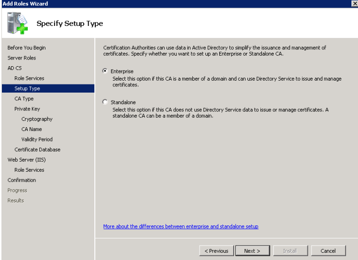358x260 pixels.
Task: Go to Server Roles step
Action: click(x=22, y=58)
